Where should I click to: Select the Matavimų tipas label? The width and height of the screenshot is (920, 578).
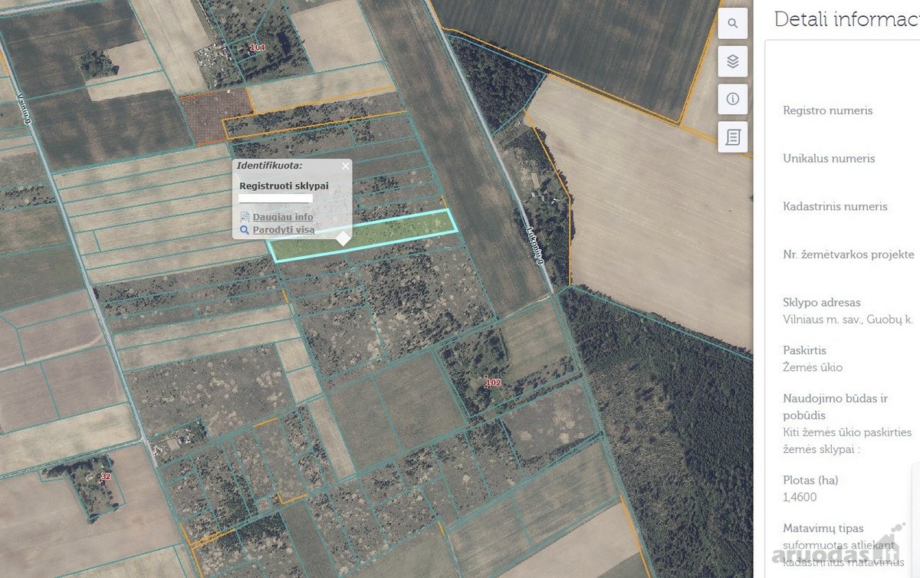point(823,528)
